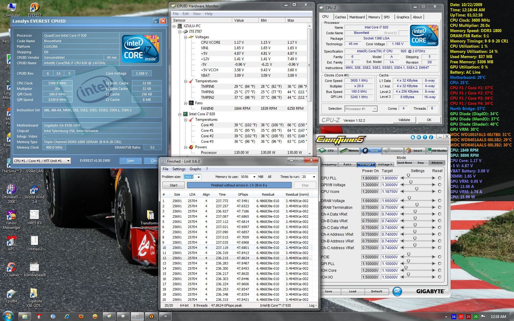Screen dimensions: 514x321
Task: Open APC desktop shortcut
Action: [x=11, y=244]
